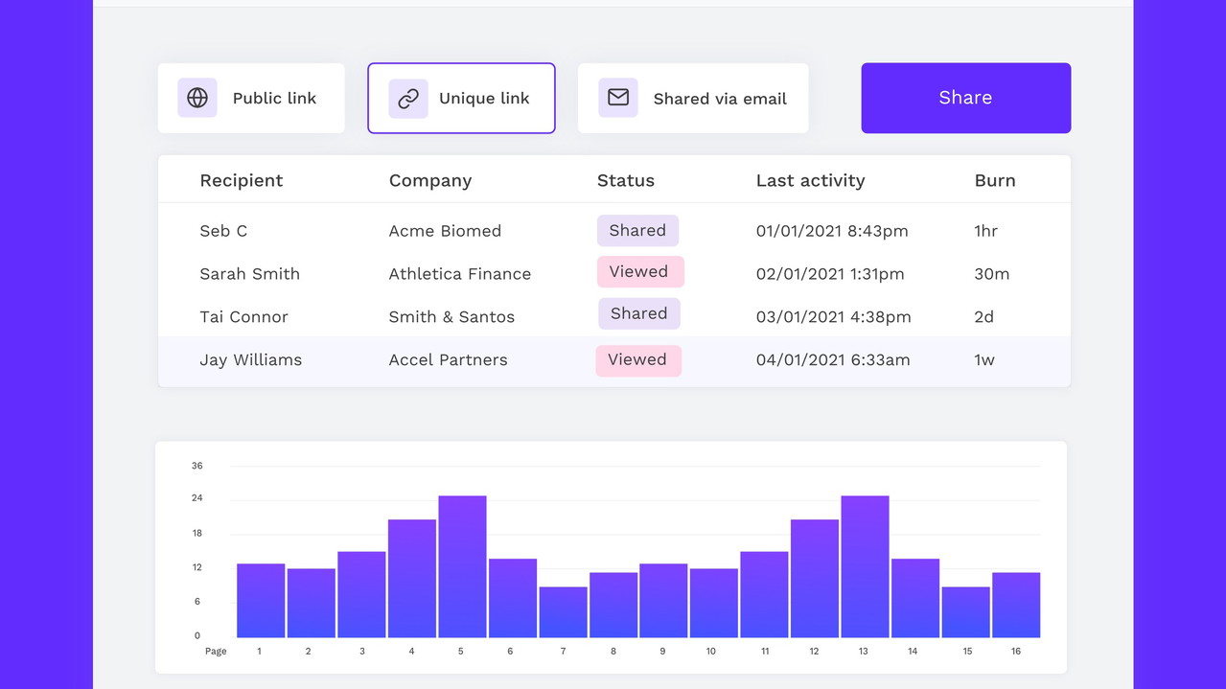The image size is (1226, 689).
Task: Click the Burn column header
Action: click(x=994, y=180)
